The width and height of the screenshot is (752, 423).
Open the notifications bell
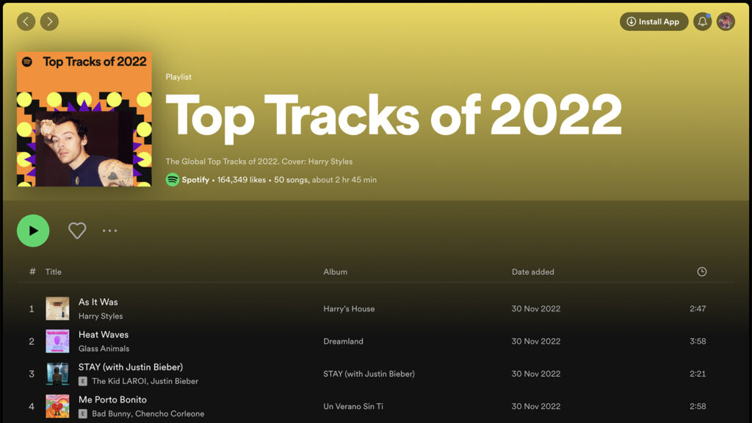702,21
